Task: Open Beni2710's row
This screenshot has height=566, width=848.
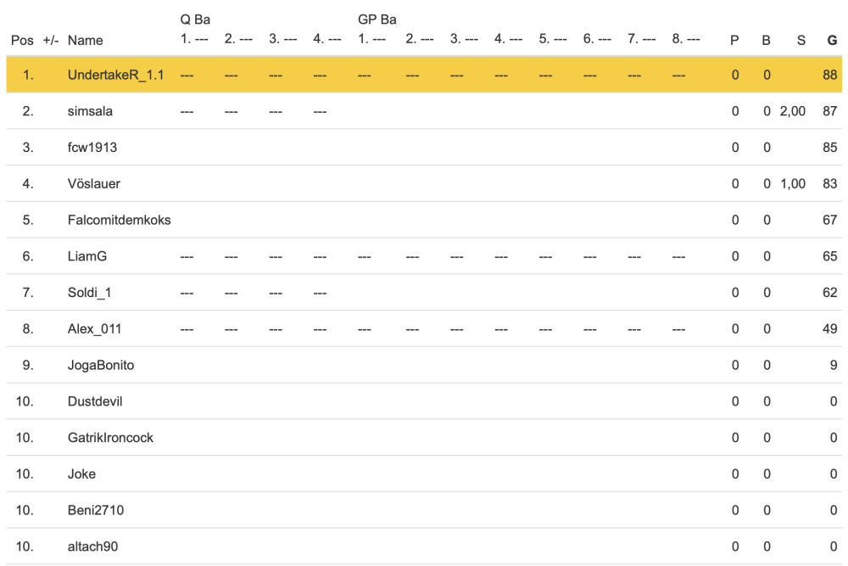Action: pos(95,511)
